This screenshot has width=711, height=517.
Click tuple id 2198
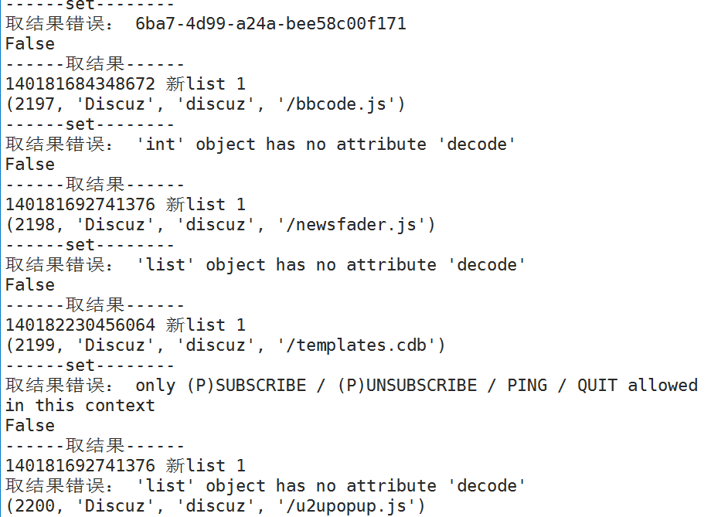(35, 225)
